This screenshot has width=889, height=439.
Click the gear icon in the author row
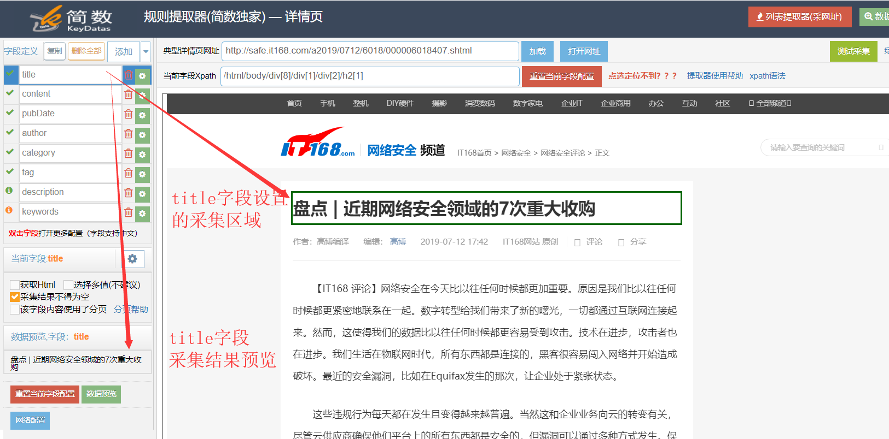point(142,135)
